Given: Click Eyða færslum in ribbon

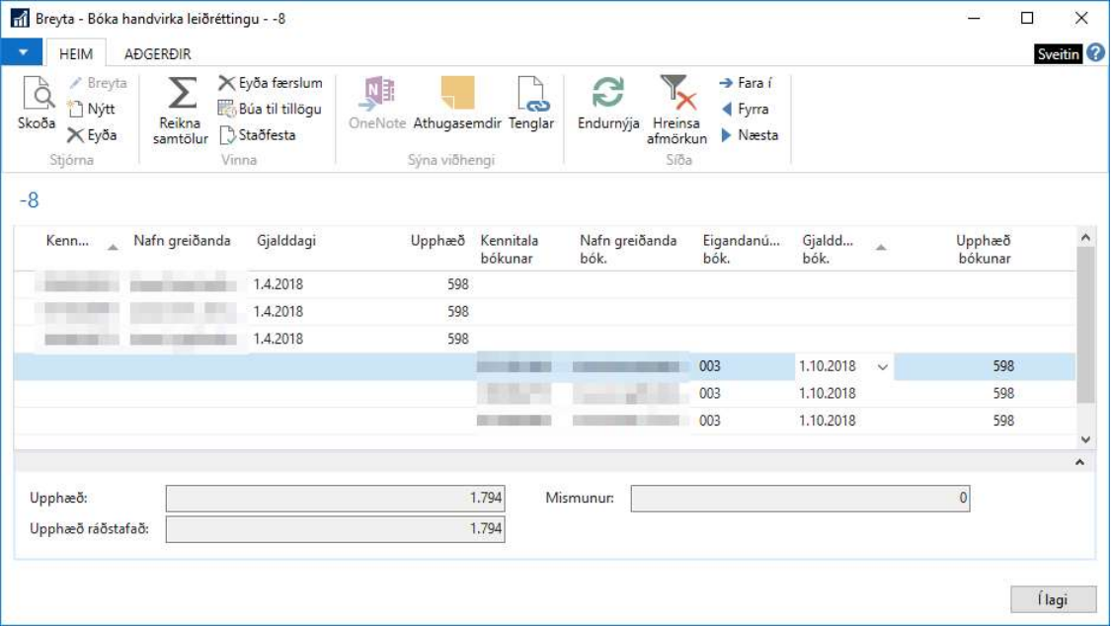Looking at the screenshot, I should (x=271, y=83).
